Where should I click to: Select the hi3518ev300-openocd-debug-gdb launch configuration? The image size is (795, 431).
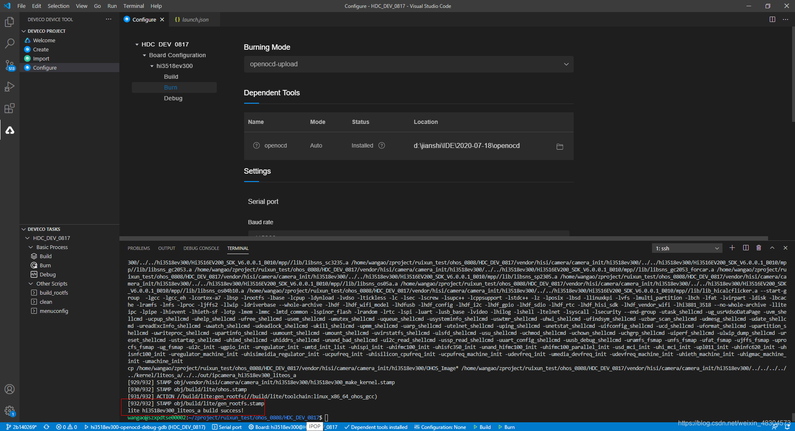coord(145,427)
